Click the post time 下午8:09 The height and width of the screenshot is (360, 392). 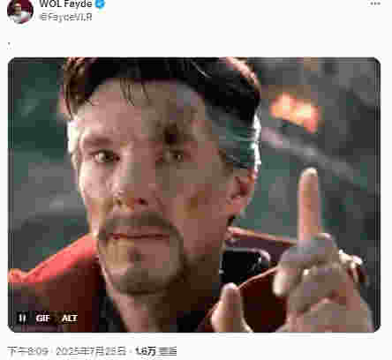(x=27, y=351)
